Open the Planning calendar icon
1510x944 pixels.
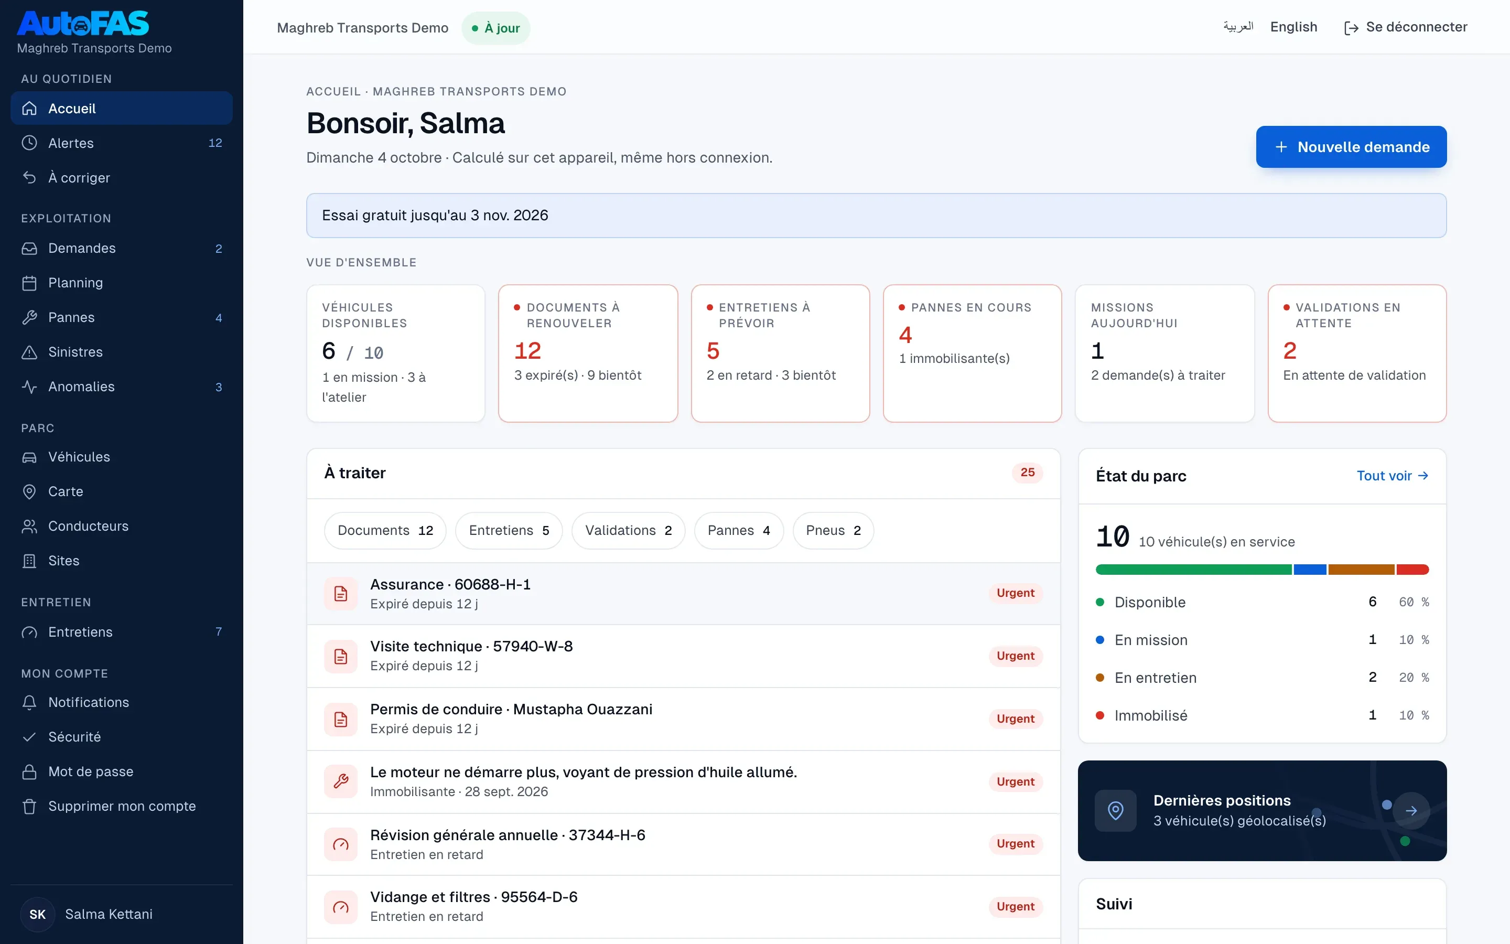pyautogui.click(x=29, y=283)
